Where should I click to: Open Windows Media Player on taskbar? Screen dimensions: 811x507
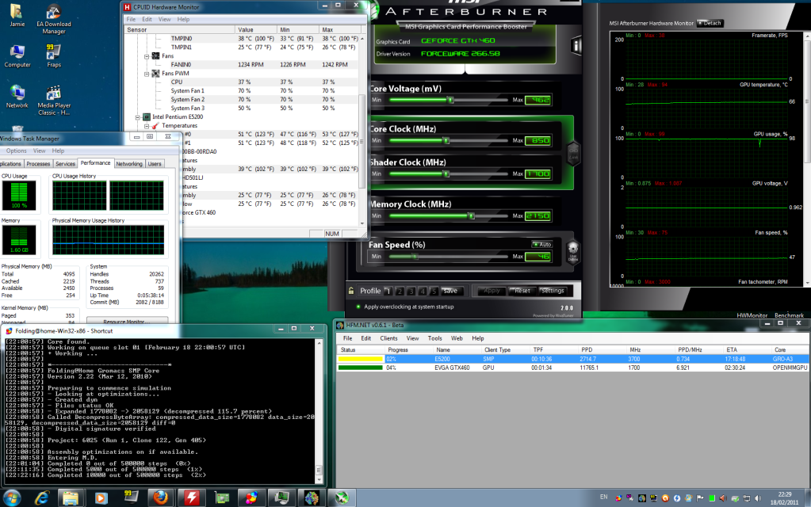[x=101, y=497]
